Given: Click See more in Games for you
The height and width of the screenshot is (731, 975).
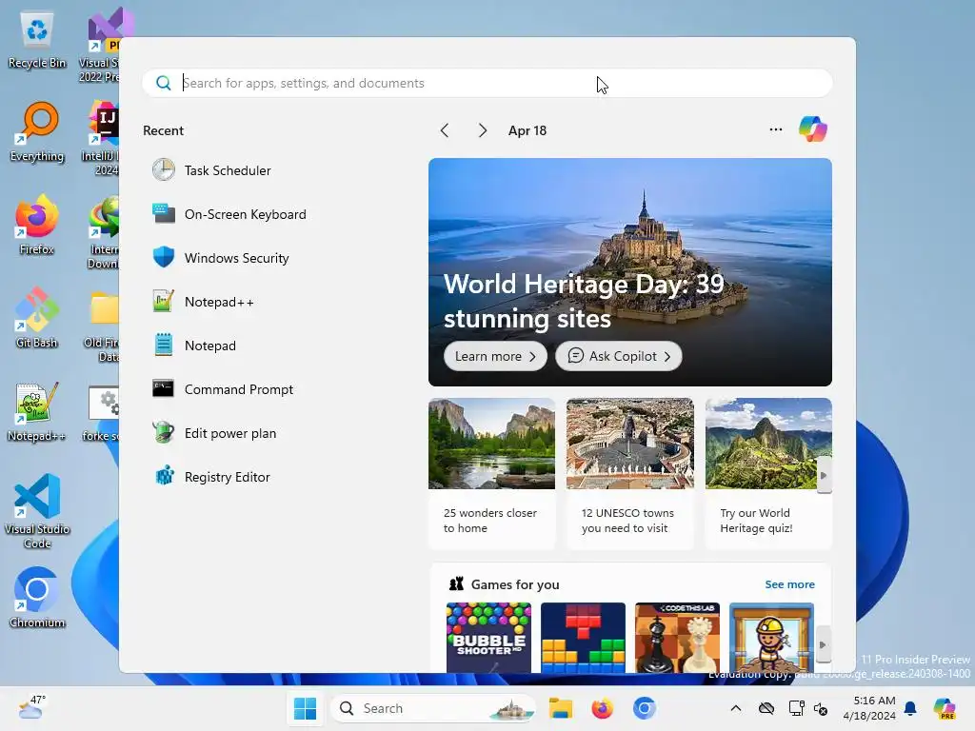Looking at the screenshot, I should pos(789,584).
